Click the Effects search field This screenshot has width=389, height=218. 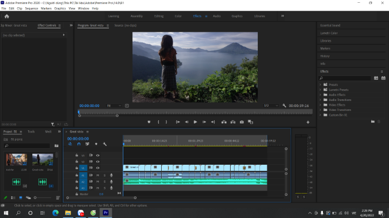pyautogui.click(x=345, y=78)
